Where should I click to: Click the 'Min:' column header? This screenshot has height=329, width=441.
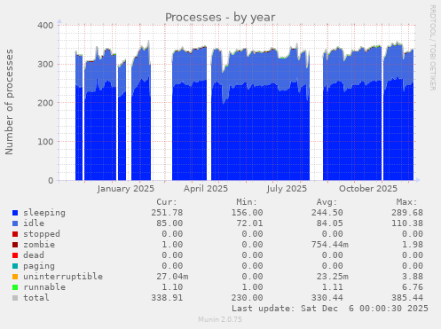coord(247,202)
